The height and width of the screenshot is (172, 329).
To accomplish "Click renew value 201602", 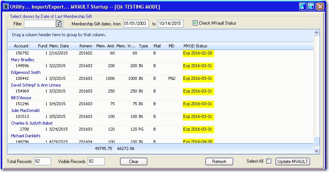I will coord(86,53).
